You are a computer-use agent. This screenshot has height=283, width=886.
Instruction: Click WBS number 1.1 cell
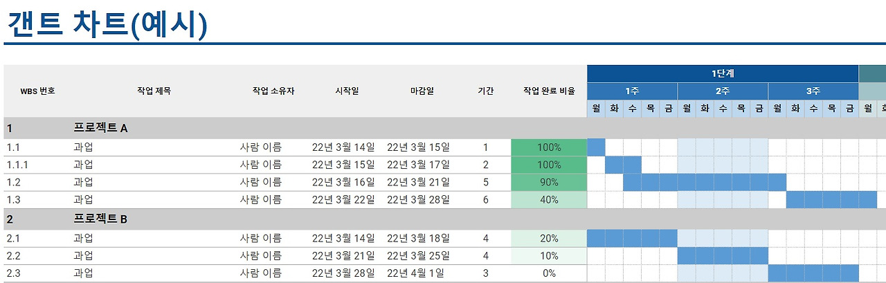pos(13,147)
